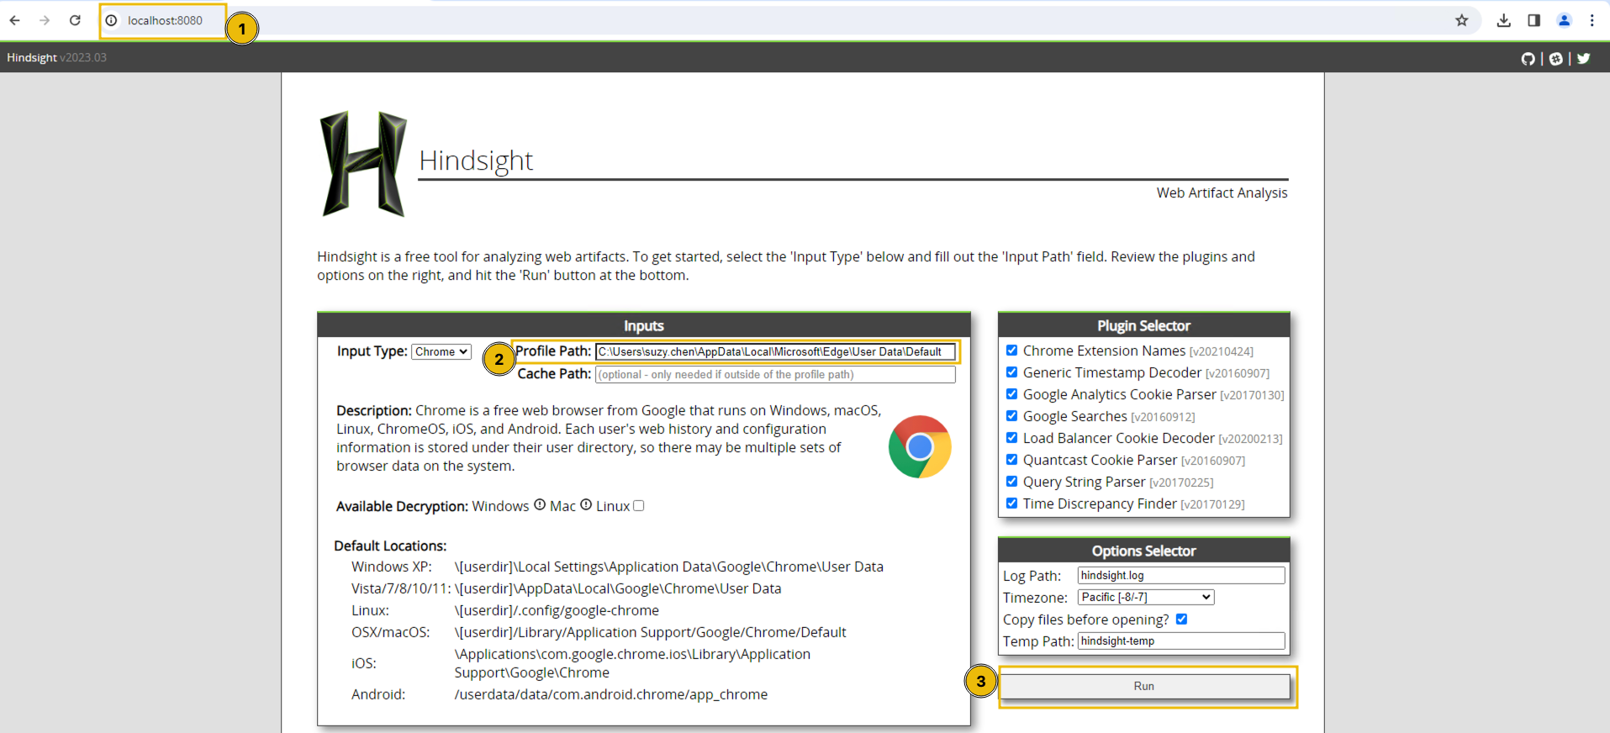Image resolution: width=1610 pixels, height=733 pixels.
Task: Click the Hindsight title in header bar
Action: (x=32, y=58)
